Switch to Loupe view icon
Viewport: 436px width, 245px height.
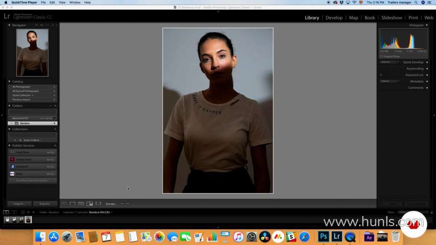tap(73, 204)
